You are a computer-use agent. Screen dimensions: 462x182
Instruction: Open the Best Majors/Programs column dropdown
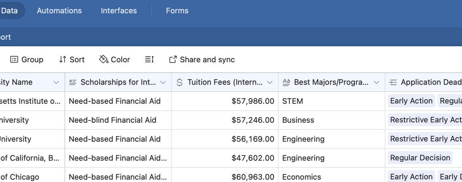pyautogui.click(x=376, y=82)
